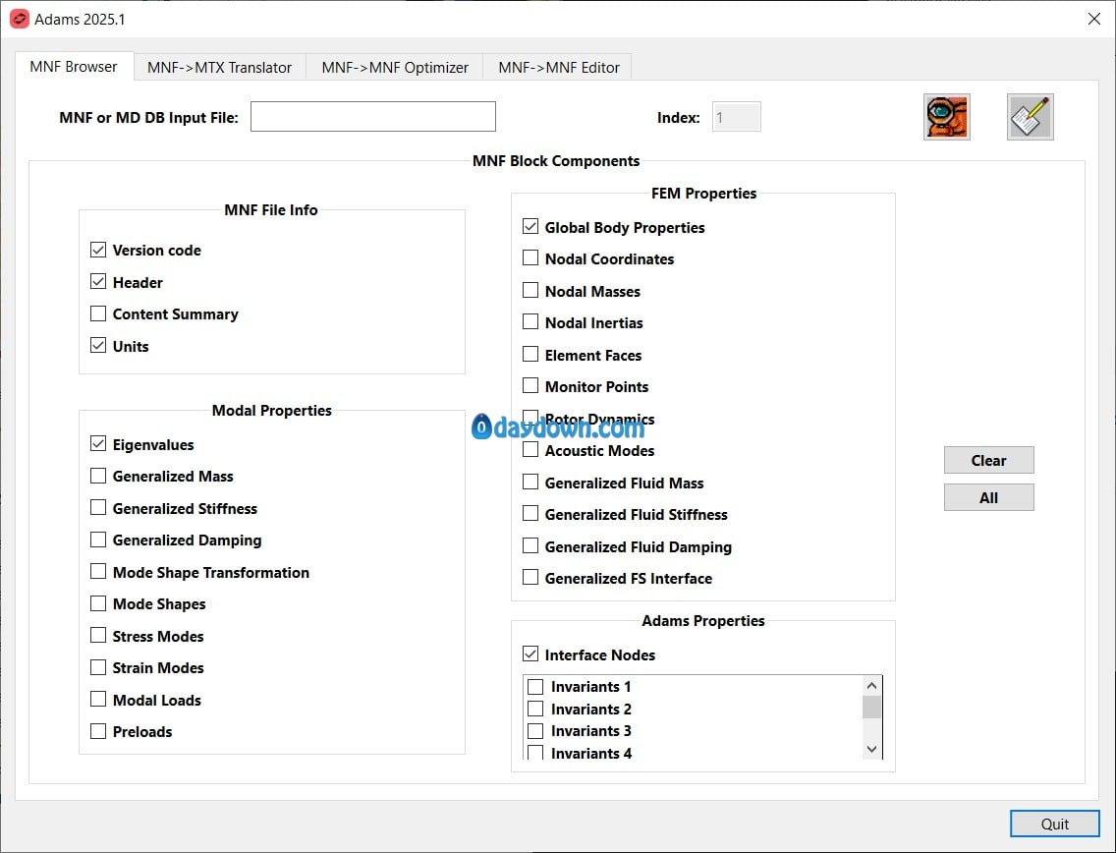Open the MNF->MNF Optimizer tab
1116x853 pixels.
[x=394, y=67]
